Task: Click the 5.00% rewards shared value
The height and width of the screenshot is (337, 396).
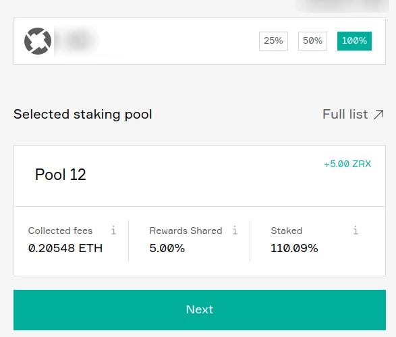Action: [x=167, y=248]
